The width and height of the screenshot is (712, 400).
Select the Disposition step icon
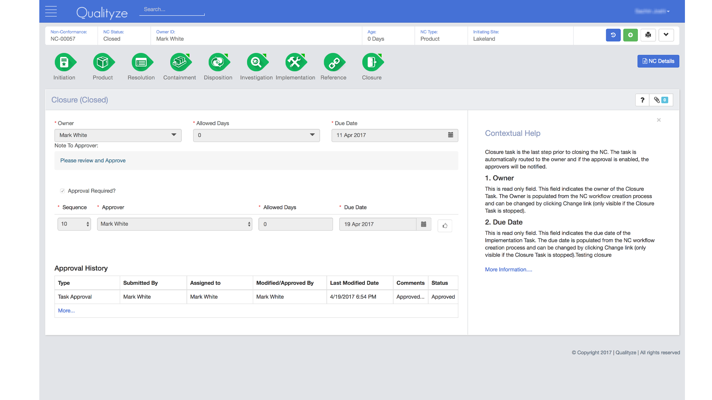218,62
